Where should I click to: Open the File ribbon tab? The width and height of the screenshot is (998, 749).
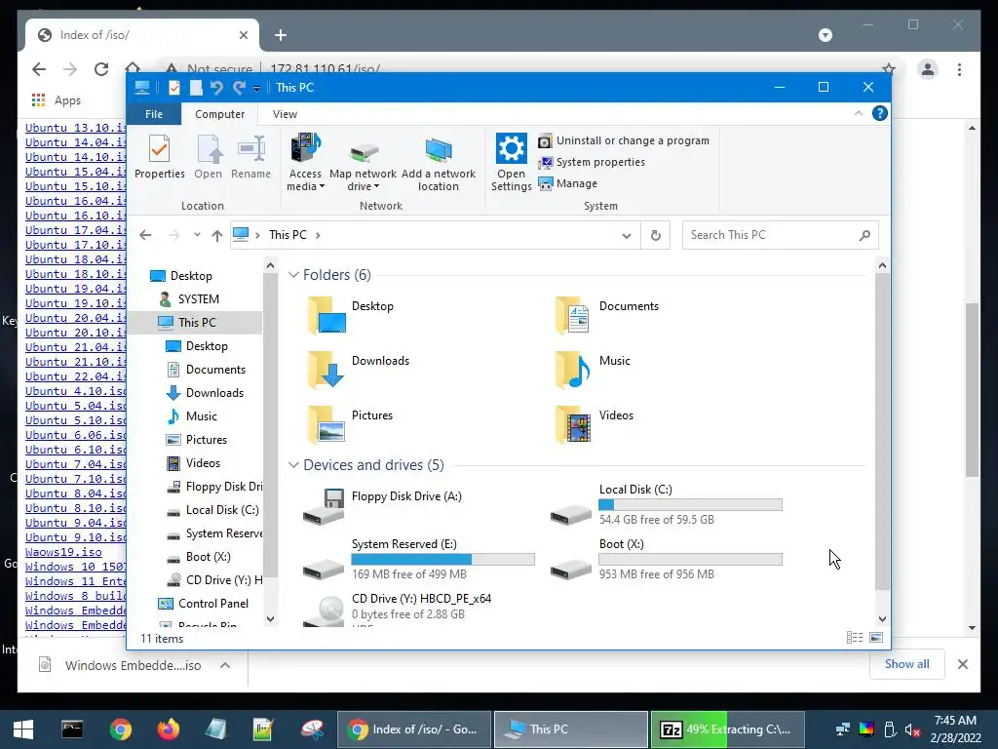(154, 114)
